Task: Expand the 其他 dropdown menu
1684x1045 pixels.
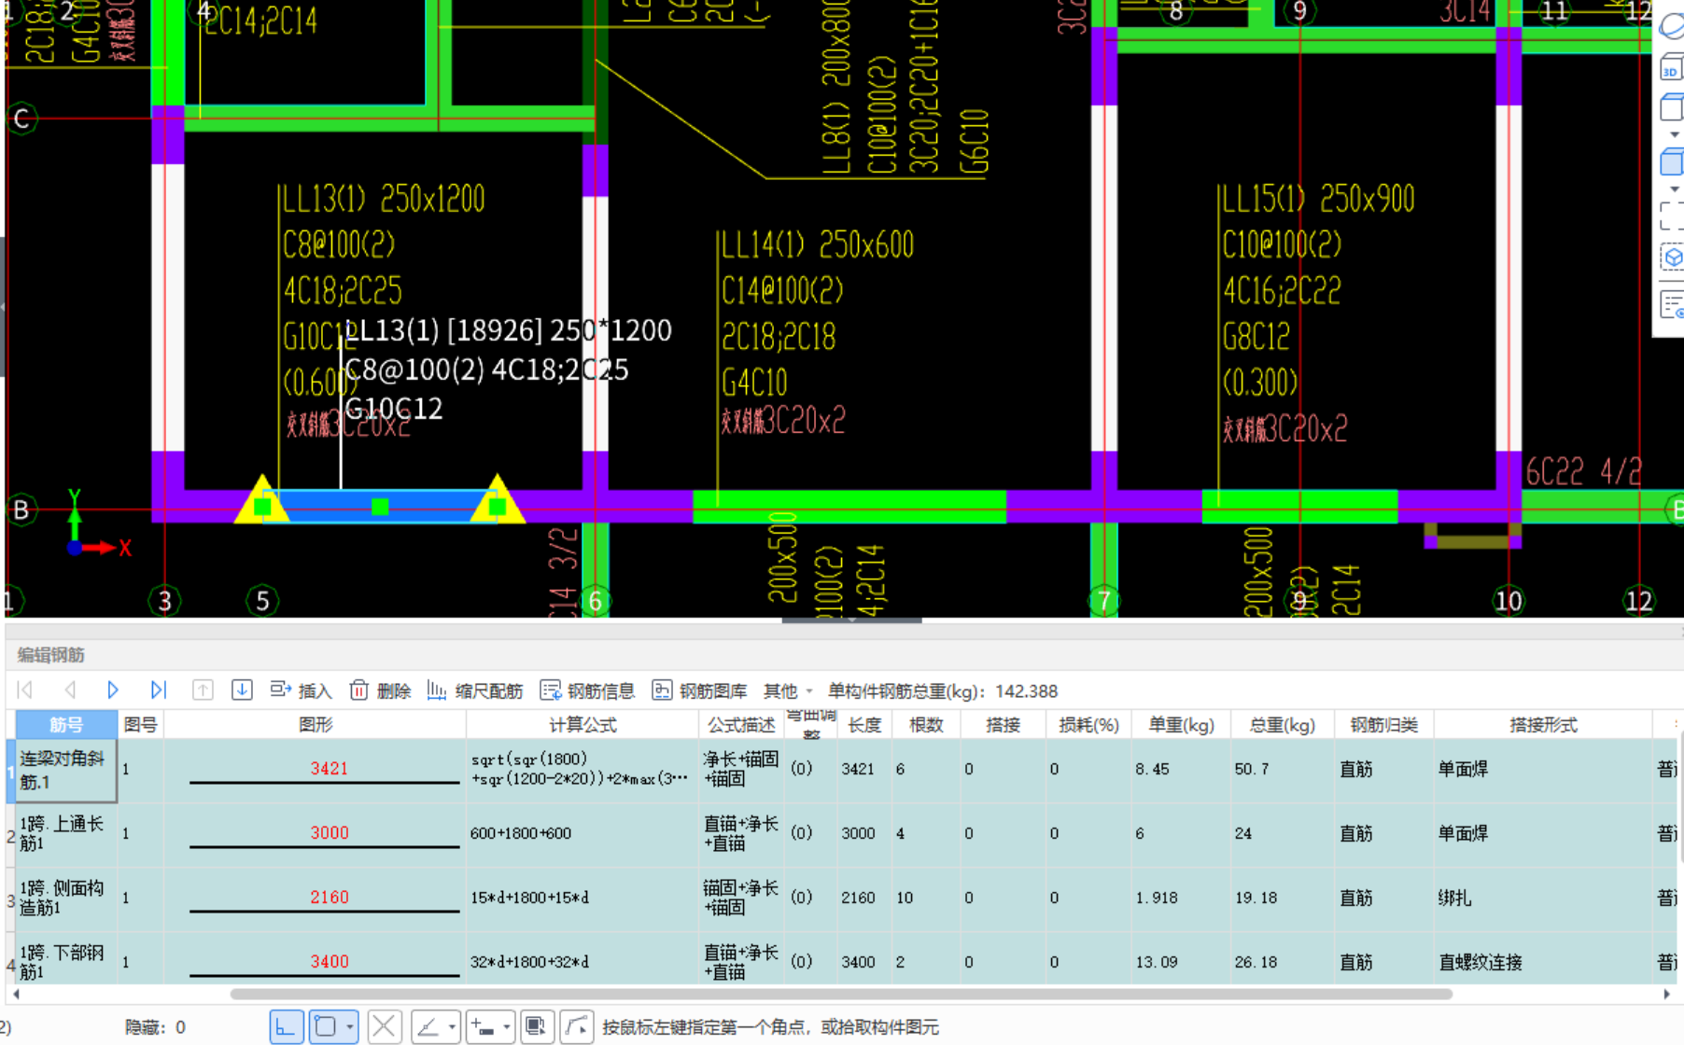Action: pos(788,690)
